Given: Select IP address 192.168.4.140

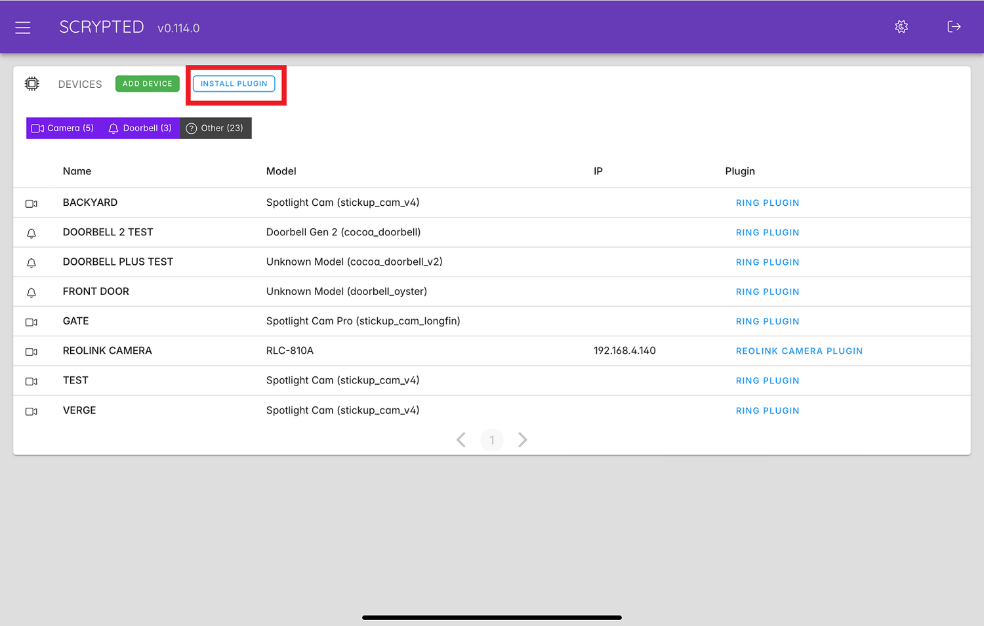Looking at the screenshot, I should point(625,351).
